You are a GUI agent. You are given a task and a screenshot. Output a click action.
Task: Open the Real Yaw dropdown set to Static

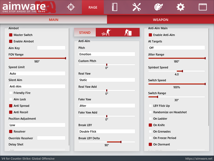pos(107,80)
